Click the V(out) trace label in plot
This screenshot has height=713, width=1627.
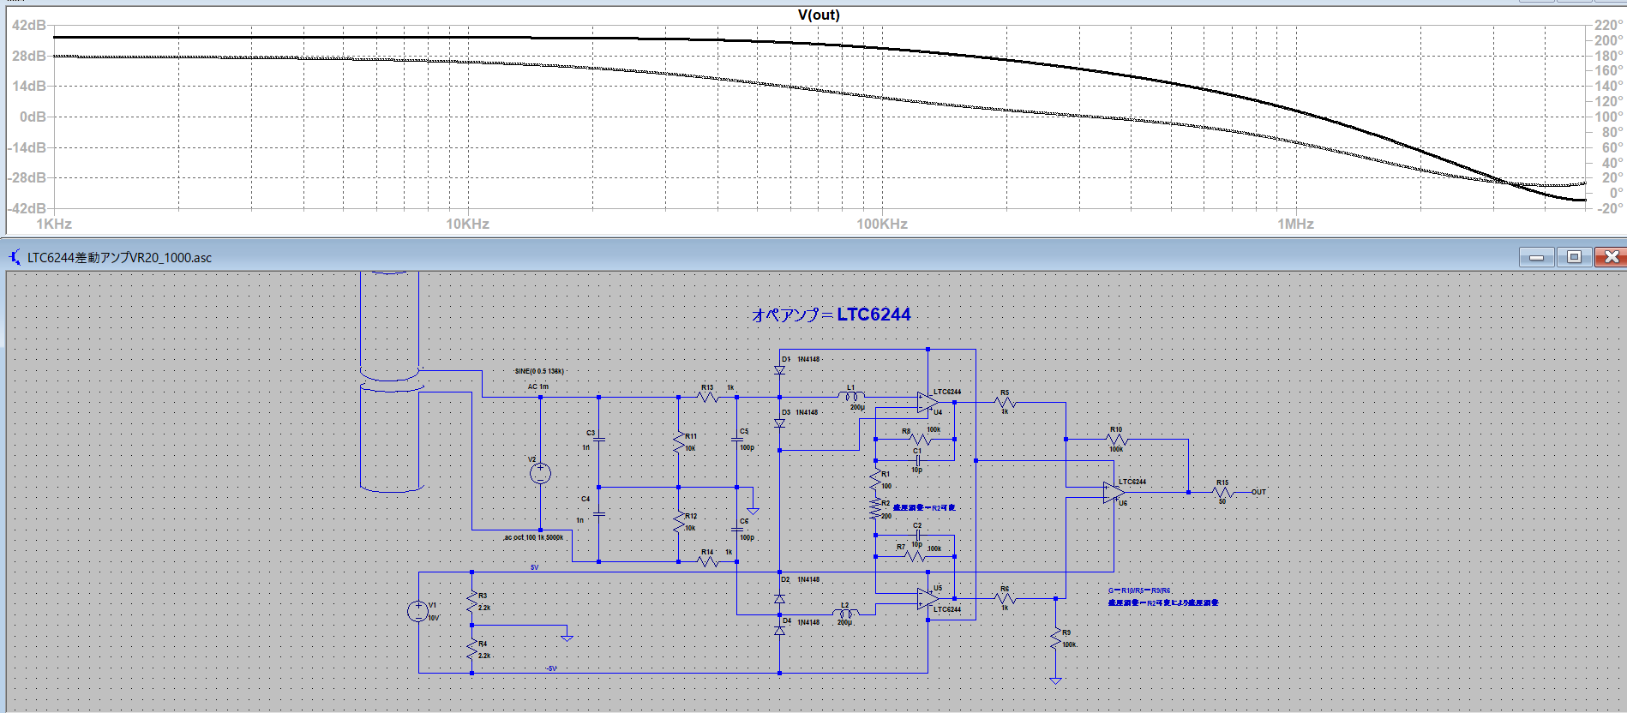click(x=818, y=15)
